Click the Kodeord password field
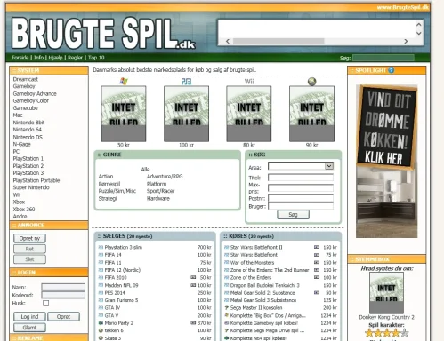The width and height of the screenshot is (444, 341). tap(63, 295)
